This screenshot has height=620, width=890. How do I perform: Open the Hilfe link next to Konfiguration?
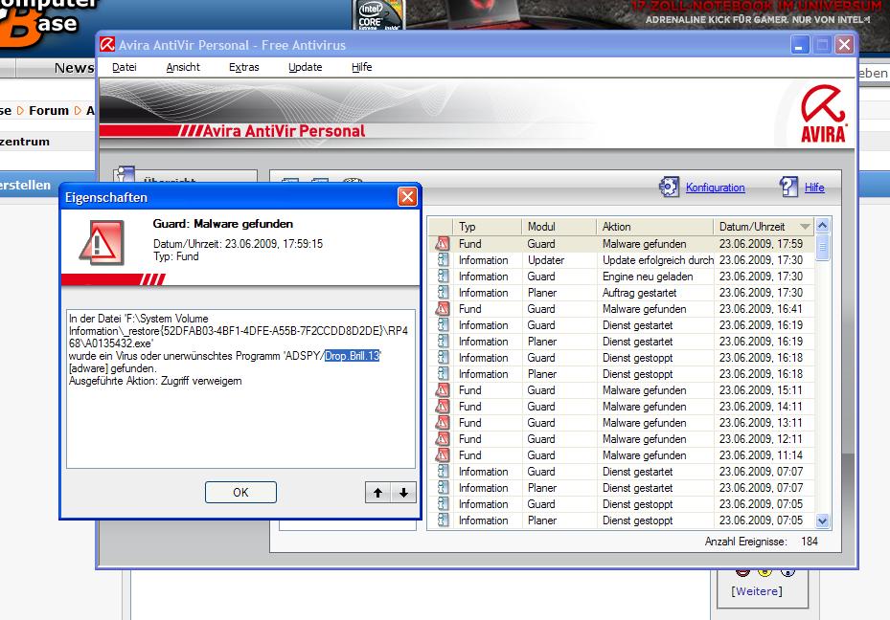pyautogui.click(x=814, y=188)
